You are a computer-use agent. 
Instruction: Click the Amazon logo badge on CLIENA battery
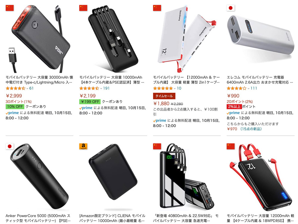[x=83, y=146]
